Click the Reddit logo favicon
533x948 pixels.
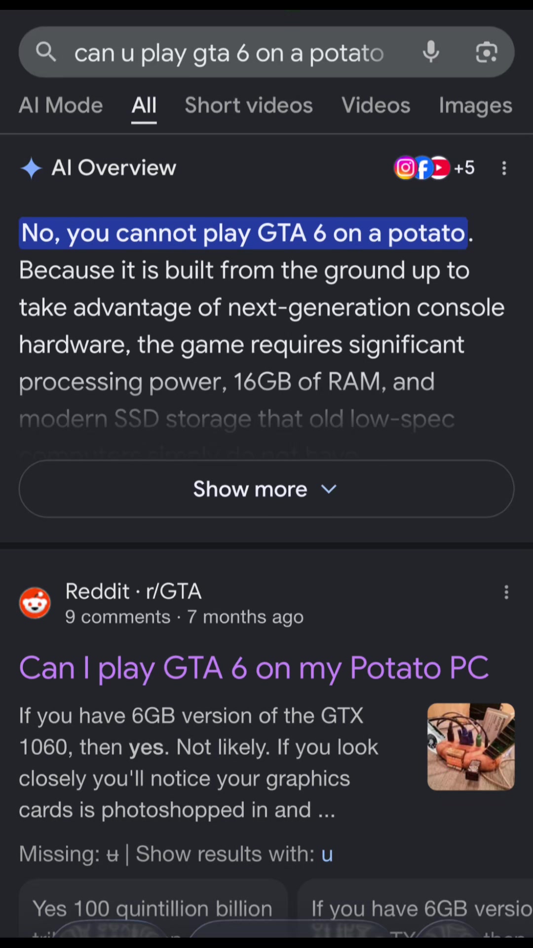(x=35, y=603)
